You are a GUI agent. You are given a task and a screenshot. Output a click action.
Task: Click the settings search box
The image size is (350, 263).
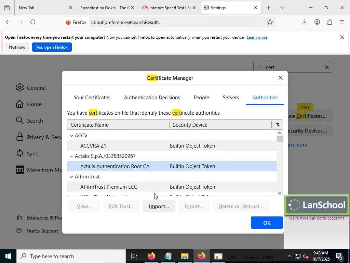coord(293,67)
